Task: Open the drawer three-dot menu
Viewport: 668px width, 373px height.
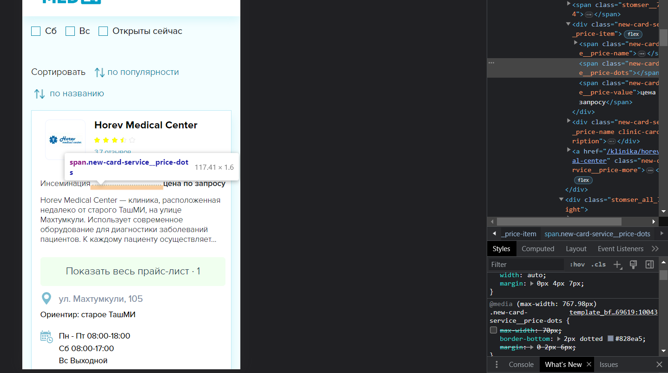Action: [x=496, y=365]
